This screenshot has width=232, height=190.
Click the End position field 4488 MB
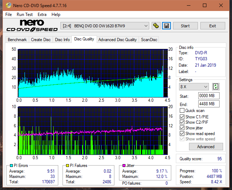click(209, 104)
